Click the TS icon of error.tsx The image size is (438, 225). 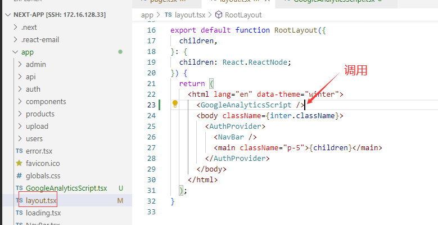(x=19, y=151)
